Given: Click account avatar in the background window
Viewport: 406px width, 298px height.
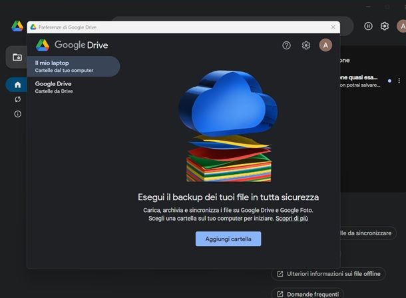Looking at the screenshot, I should point(401,26).
